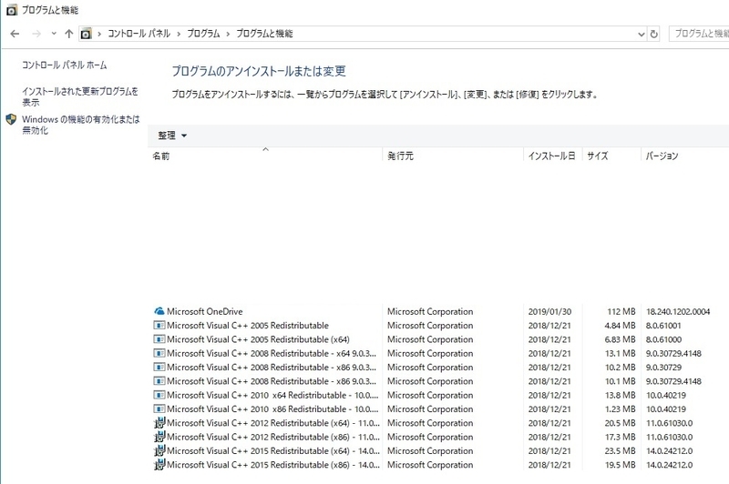Click the Forward navigation arrow
The image size is (729, 484).
36,34
